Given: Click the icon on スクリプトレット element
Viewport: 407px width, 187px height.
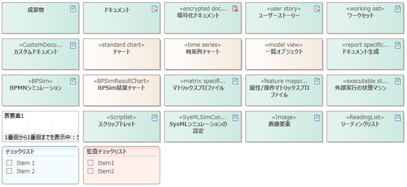Looking at the screenshot, I should [x=155, y=118].
